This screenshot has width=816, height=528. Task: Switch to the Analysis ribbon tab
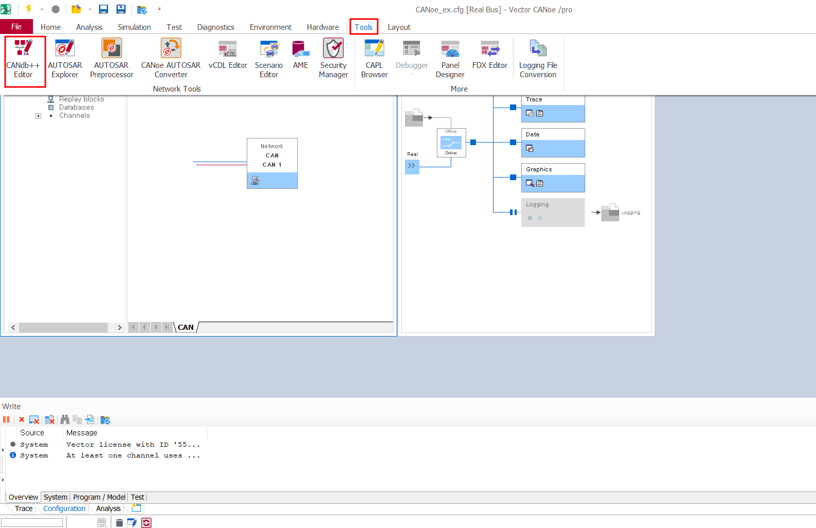pyautogui.click(x=89, y=27)
